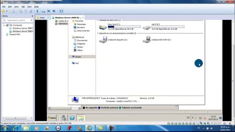Open Internet Explorer on host taskbar
Screen dimensions: 235x132
(x=15, y=128)
